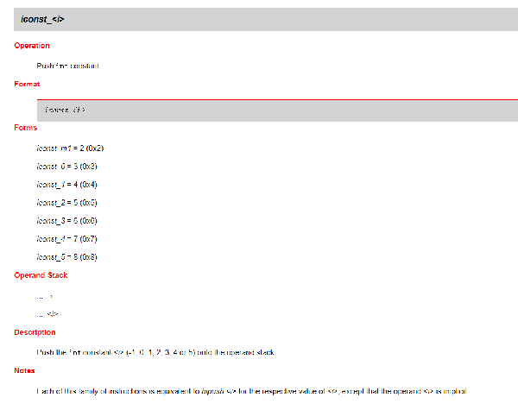The width and height of the screenshot is (518, 410).
Task: Click the Notes section heading
Action: [24, 370]
